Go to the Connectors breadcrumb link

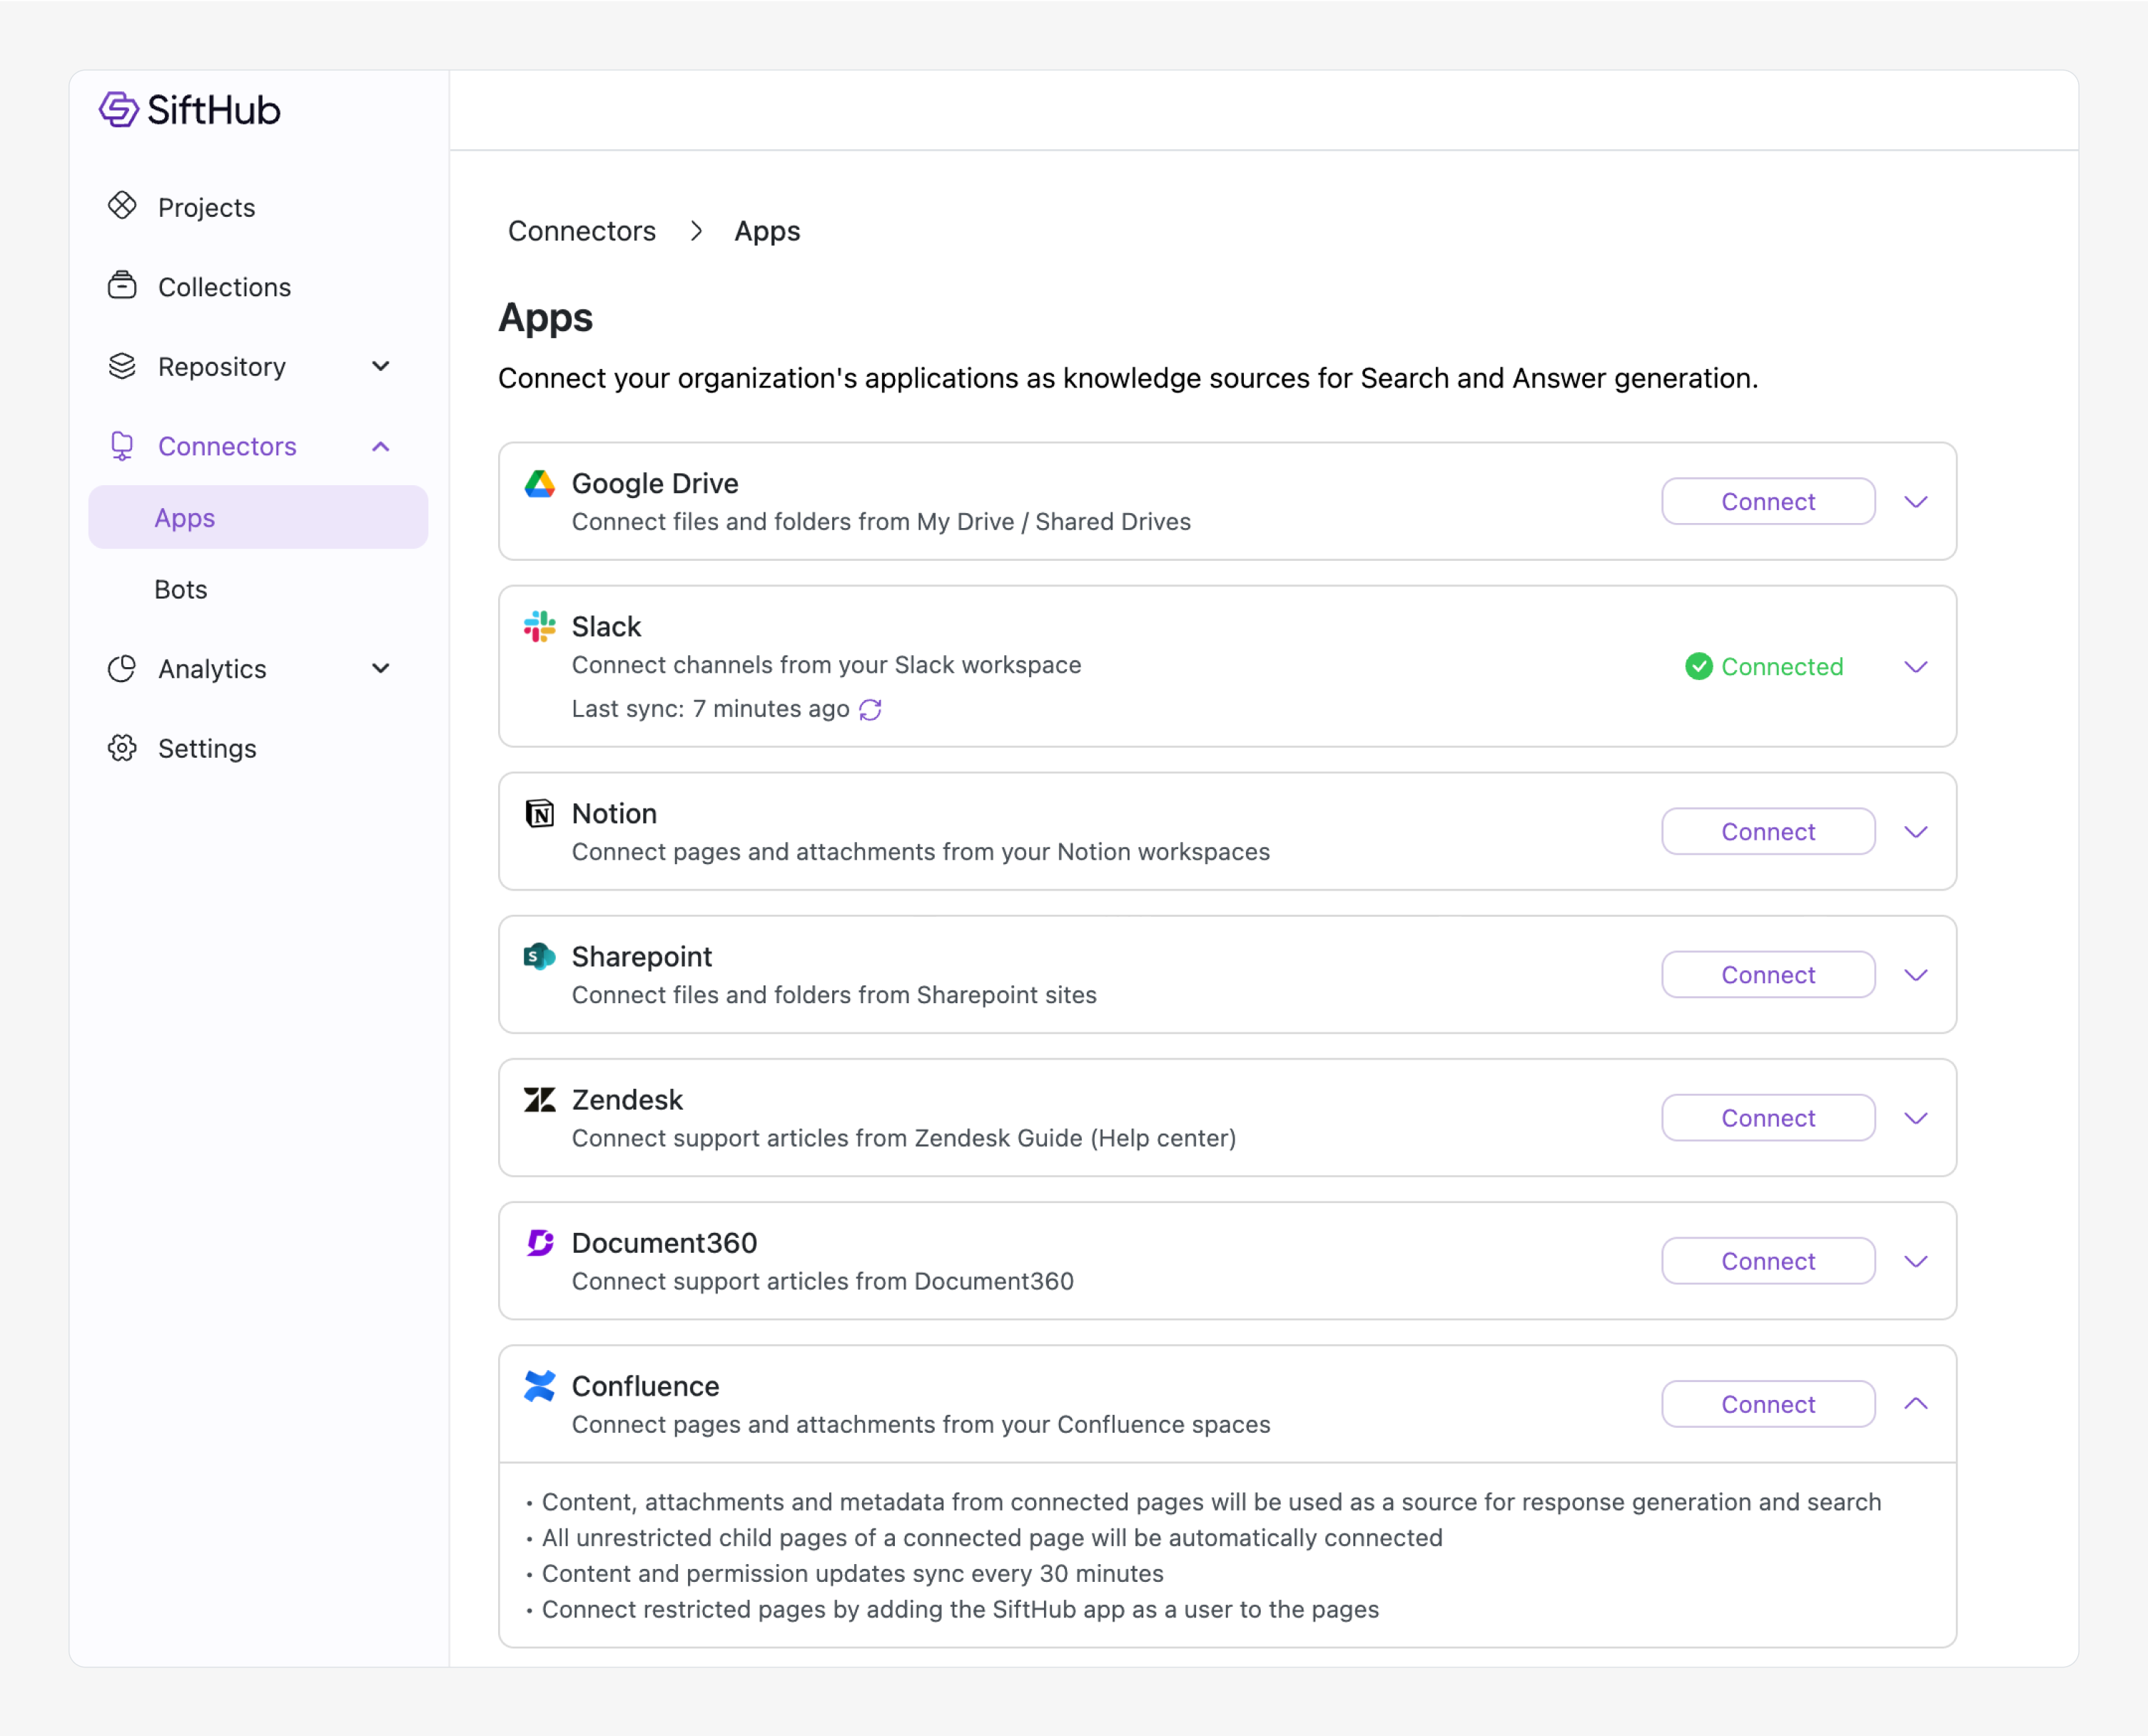582,231
